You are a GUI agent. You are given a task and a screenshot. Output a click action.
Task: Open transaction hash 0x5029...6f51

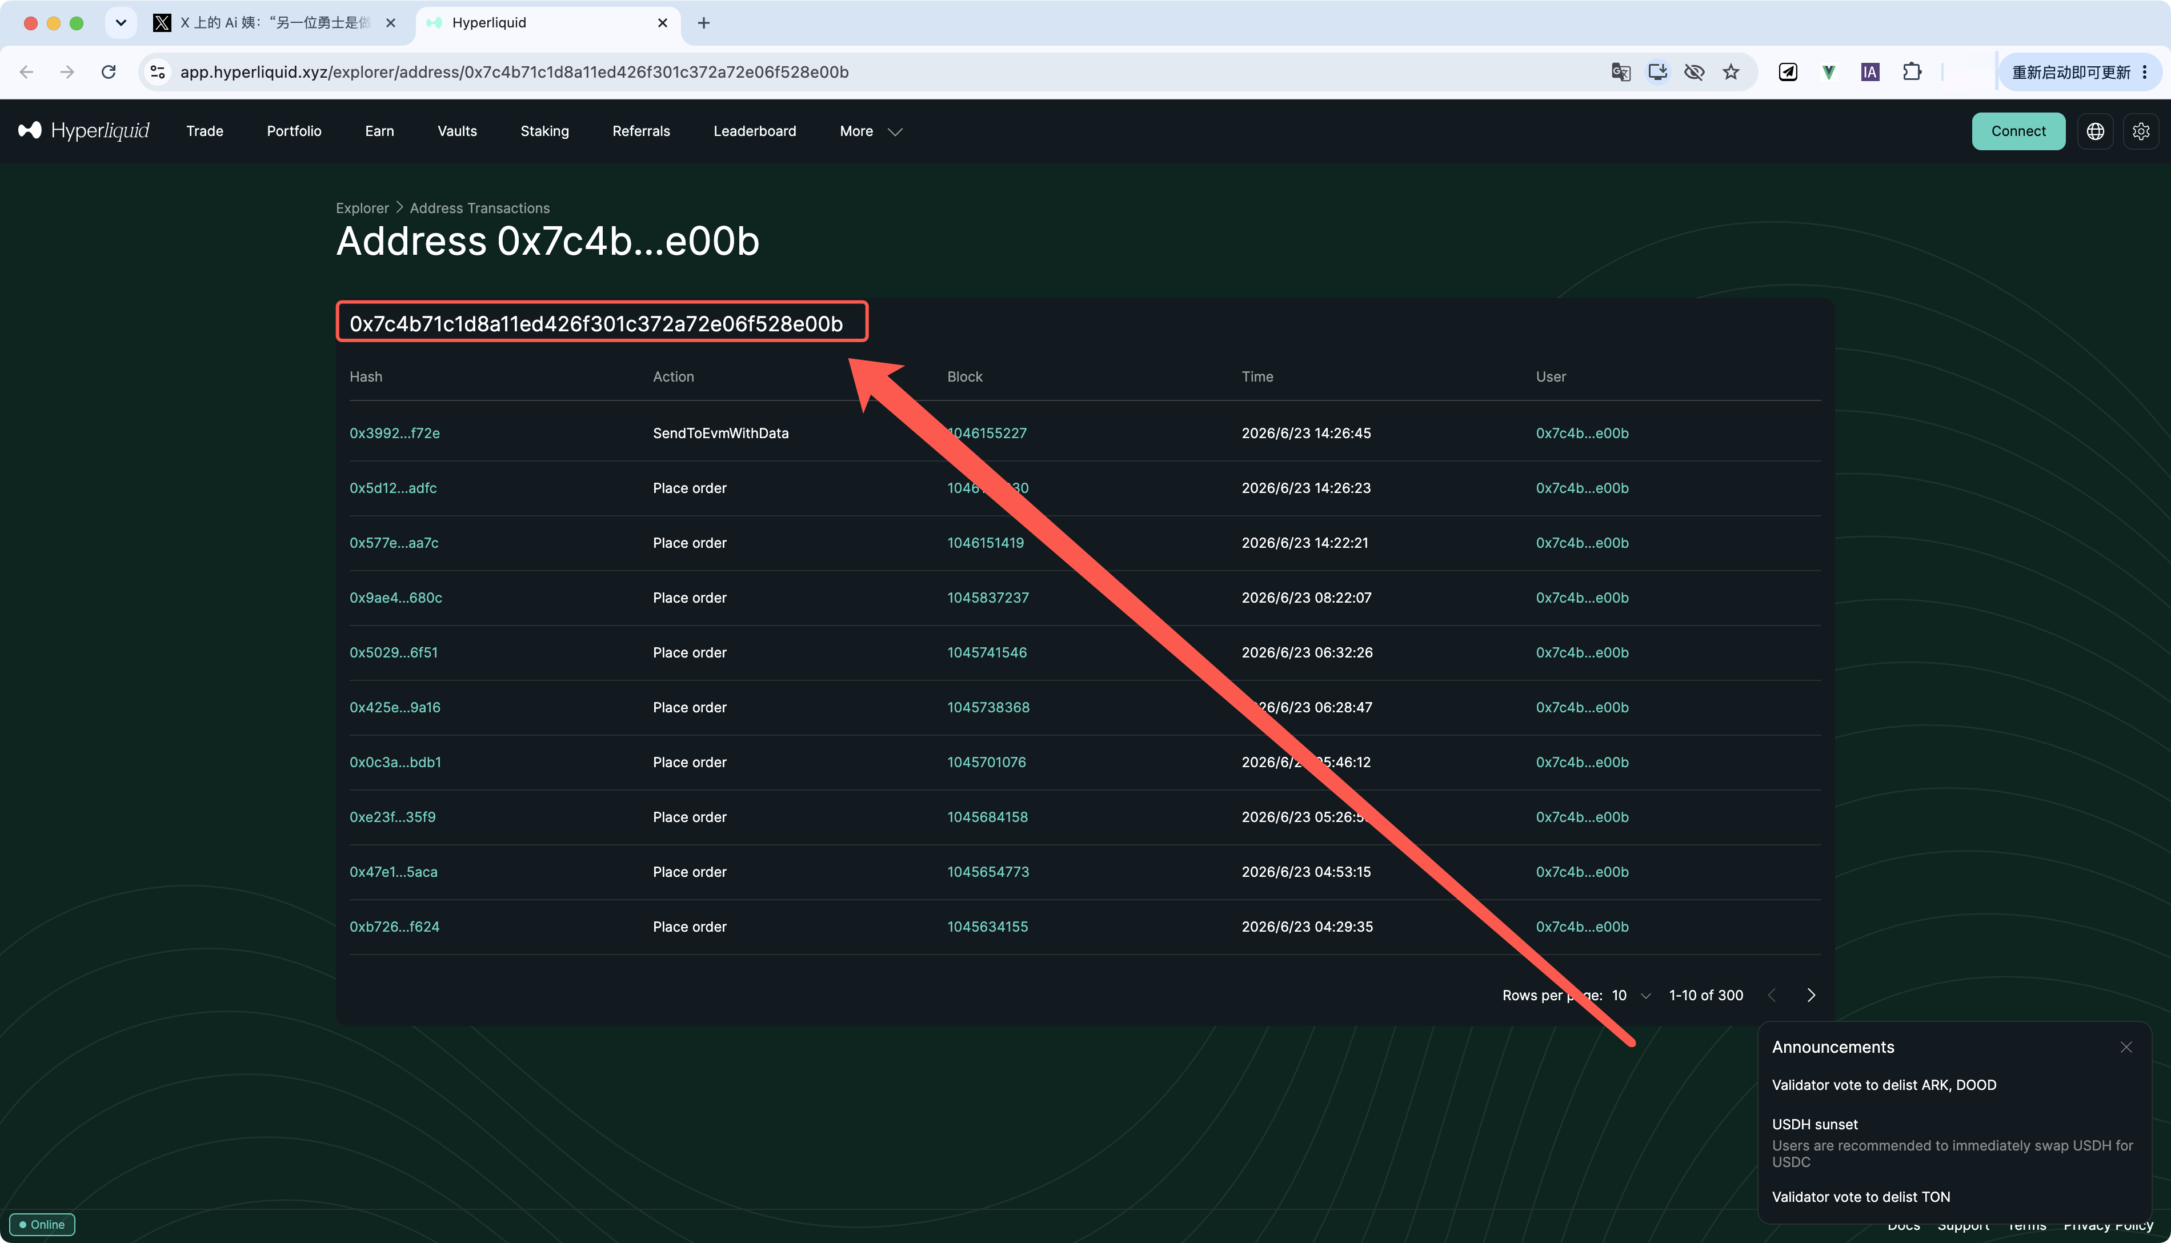(394, 652)
